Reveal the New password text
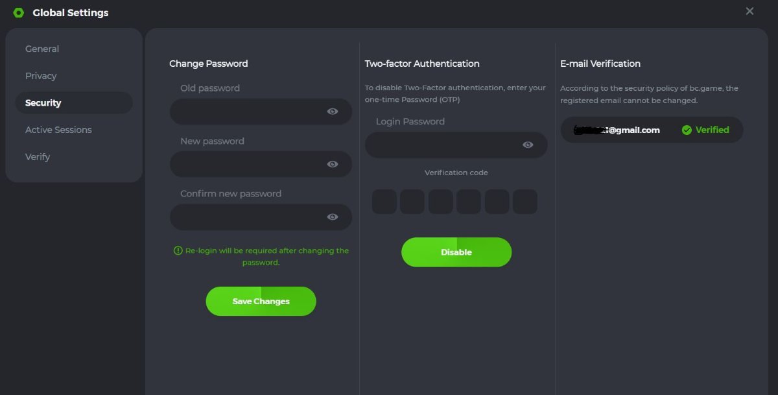Screen dimensions: 778x395 coord(333,165)
